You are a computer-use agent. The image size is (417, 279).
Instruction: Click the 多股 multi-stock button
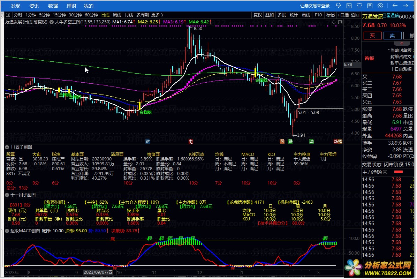tap(282, 15)
